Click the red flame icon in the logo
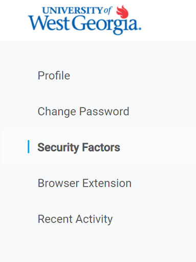This screenshot has height=262, width=196. [122, 12]
